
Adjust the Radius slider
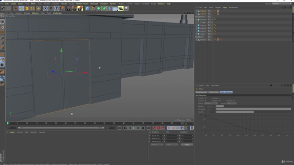254,106
